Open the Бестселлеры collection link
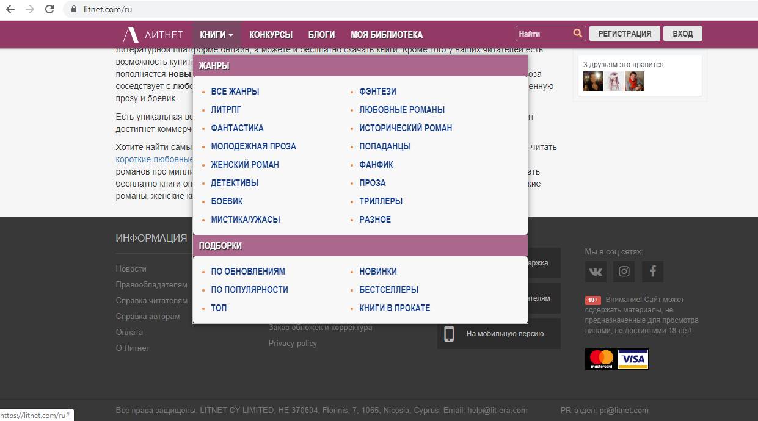Screen dimensions: 758x421 point(388,290)
